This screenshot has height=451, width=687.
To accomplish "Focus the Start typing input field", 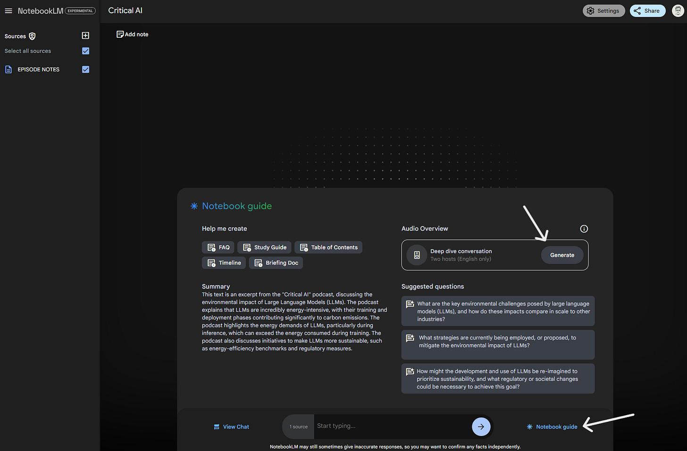I will pos(392,426).
